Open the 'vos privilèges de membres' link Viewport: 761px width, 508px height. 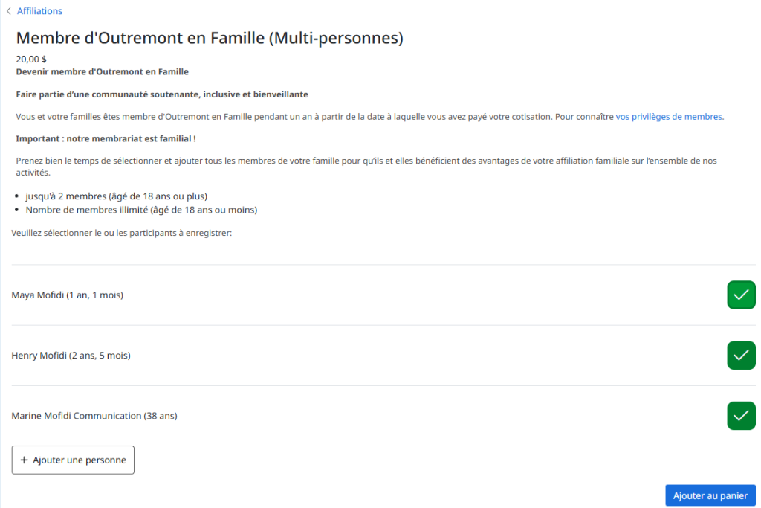point(669,117)
